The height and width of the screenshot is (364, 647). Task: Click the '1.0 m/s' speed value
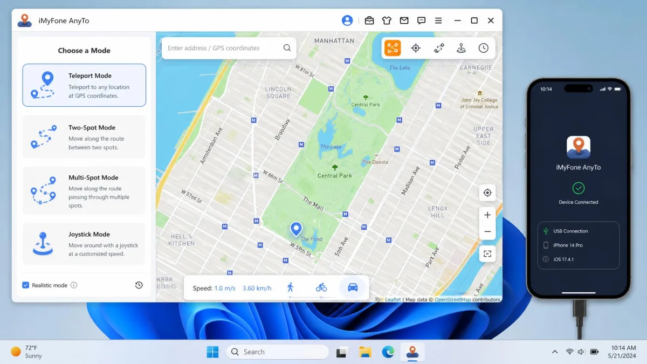[225, 288]
